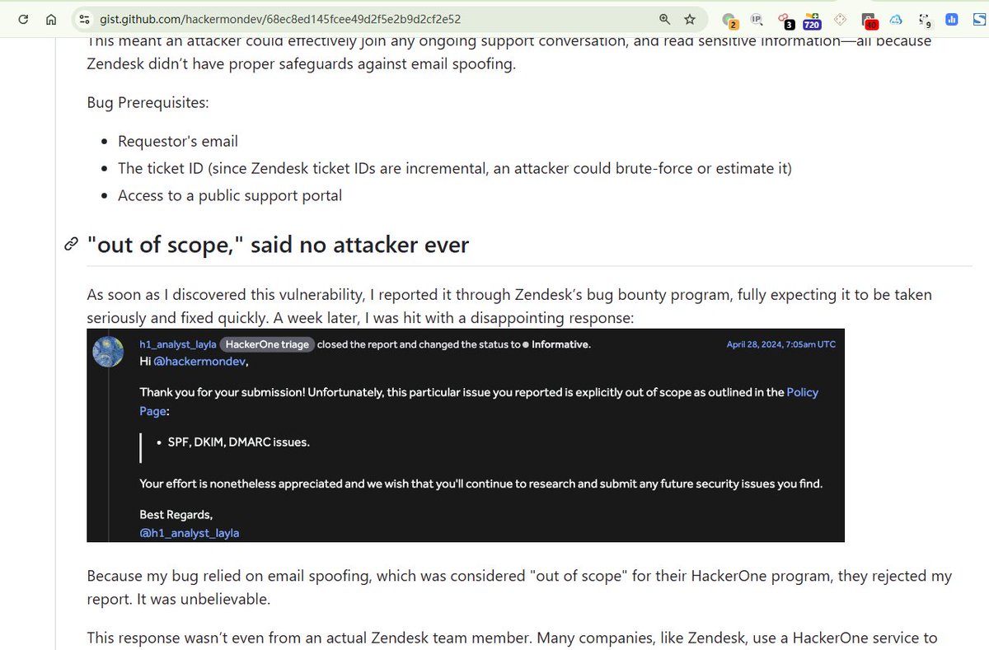
Task: Click the "Bug Prerequisites:" text
Action: [x=148, y=103]
